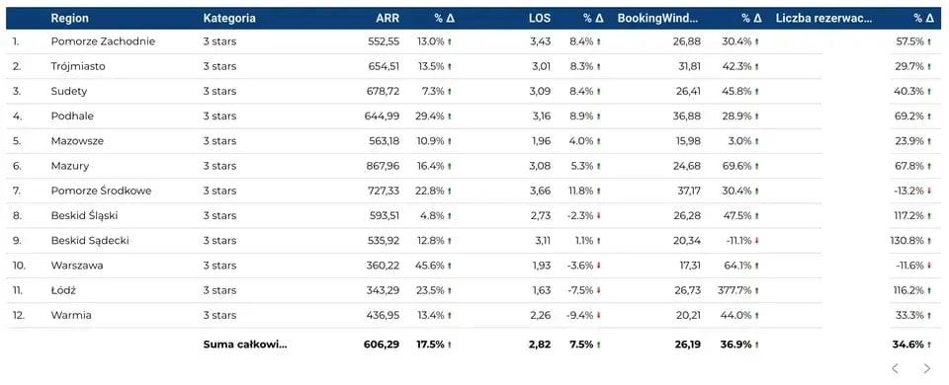Go to previous table page arrow
Screen dimensions: 949x385
pyautogui.click(x=896, y=368)
